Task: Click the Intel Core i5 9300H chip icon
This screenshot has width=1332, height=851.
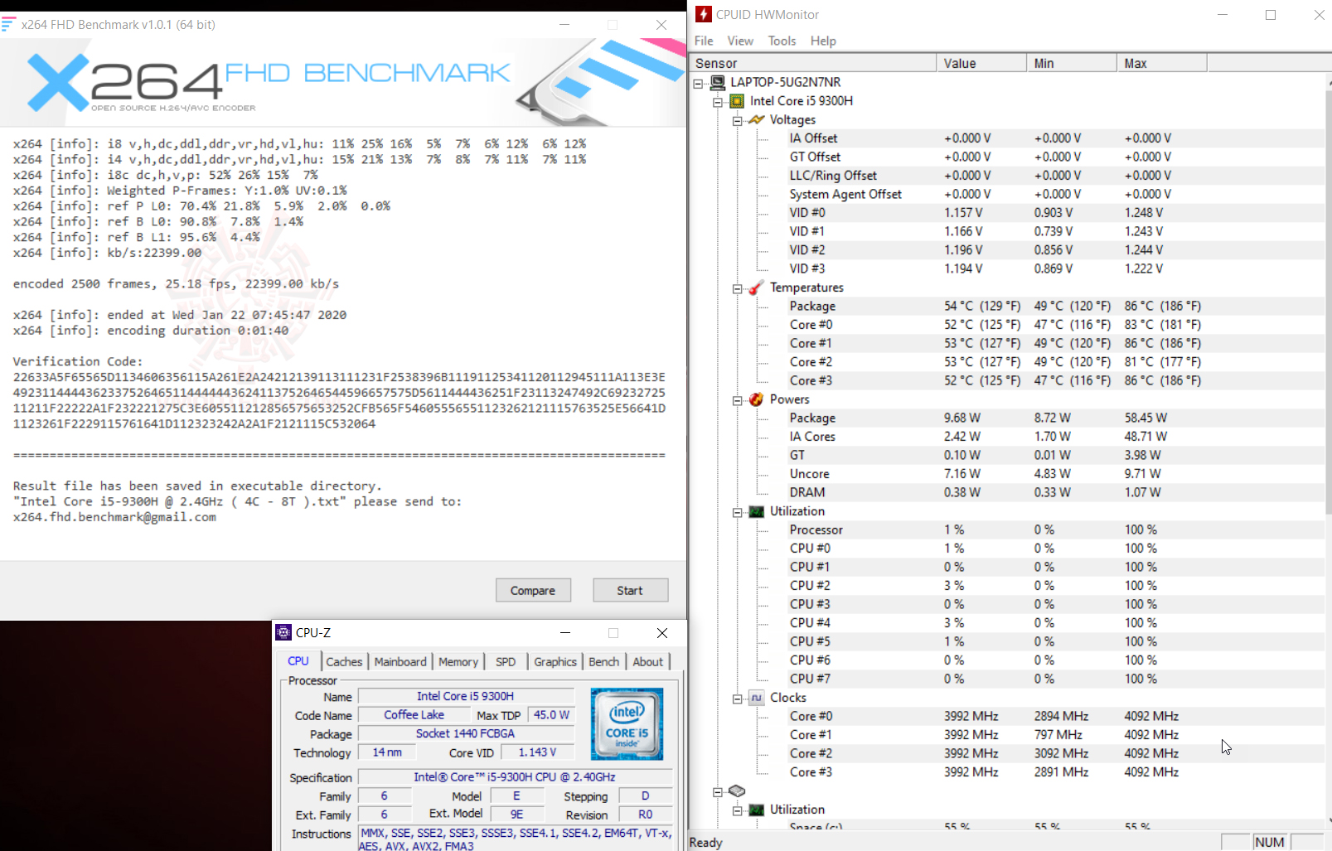Action: pos(737,101)
